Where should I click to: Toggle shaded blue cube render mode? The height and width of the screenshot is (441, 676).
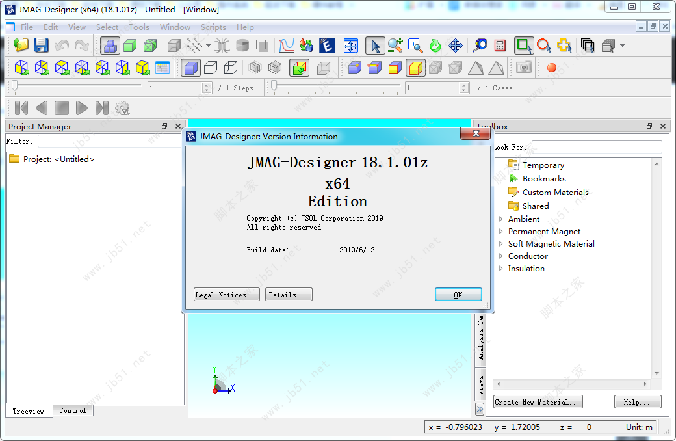click(190, 68)
